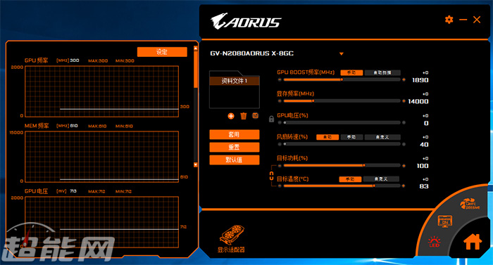The image size is (493, 265).
Task: Increase GPU Boost clock with plus button
Action: (404, 79)
